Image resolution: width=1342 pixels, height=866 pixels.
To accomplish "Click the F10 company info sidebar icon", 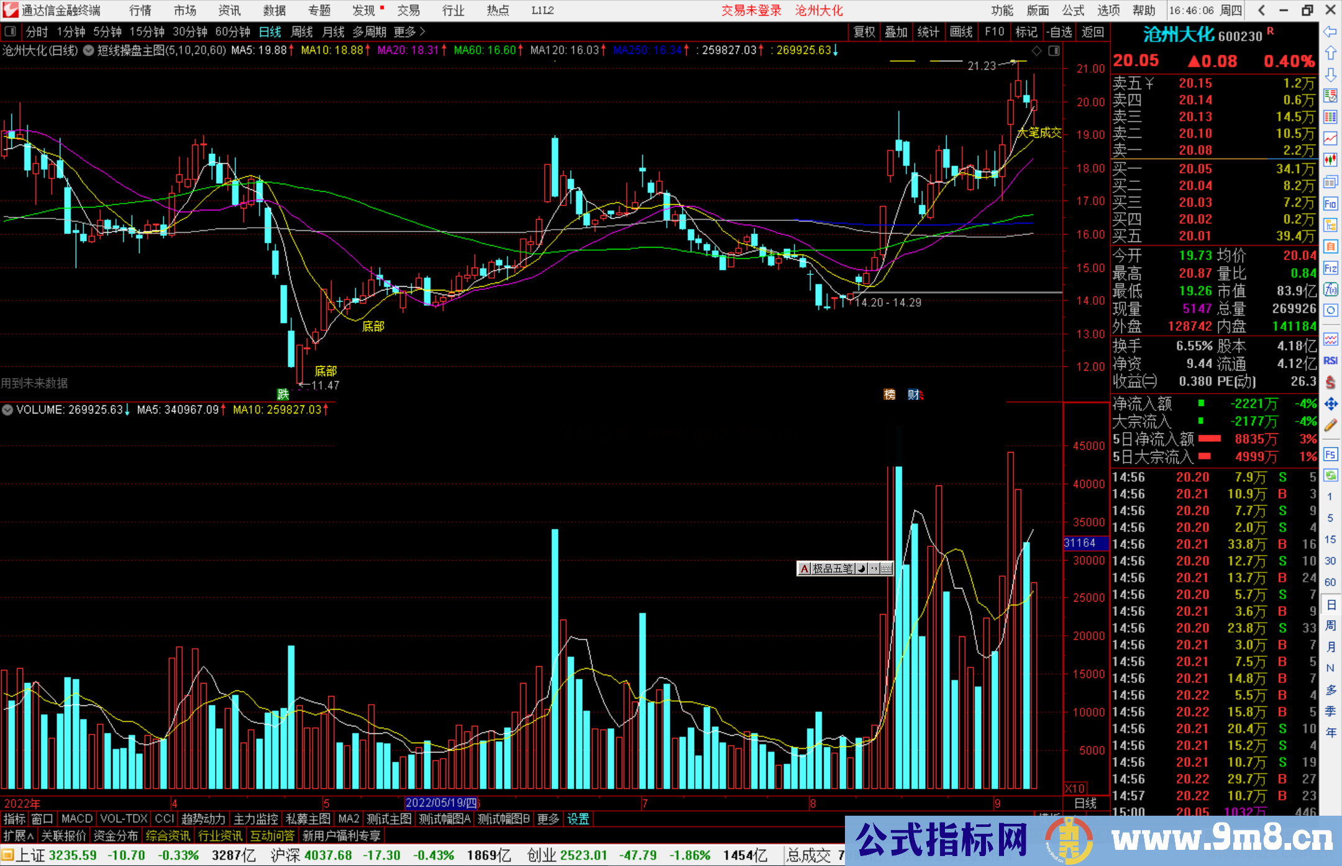I will click(x=1330, y=204).
